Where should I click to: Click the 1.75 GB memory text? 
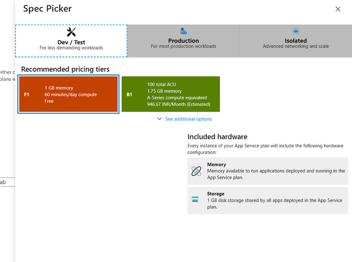tap(164, 91)
